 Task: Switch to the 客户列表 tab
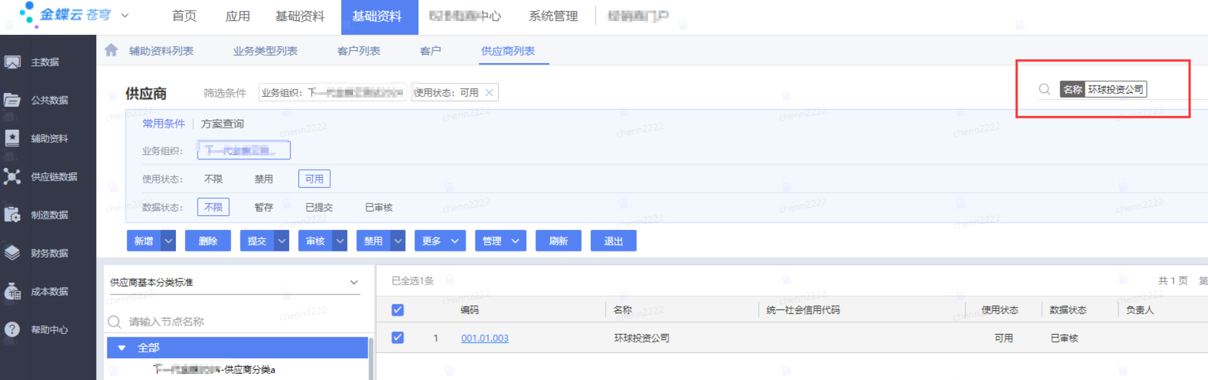358,51
